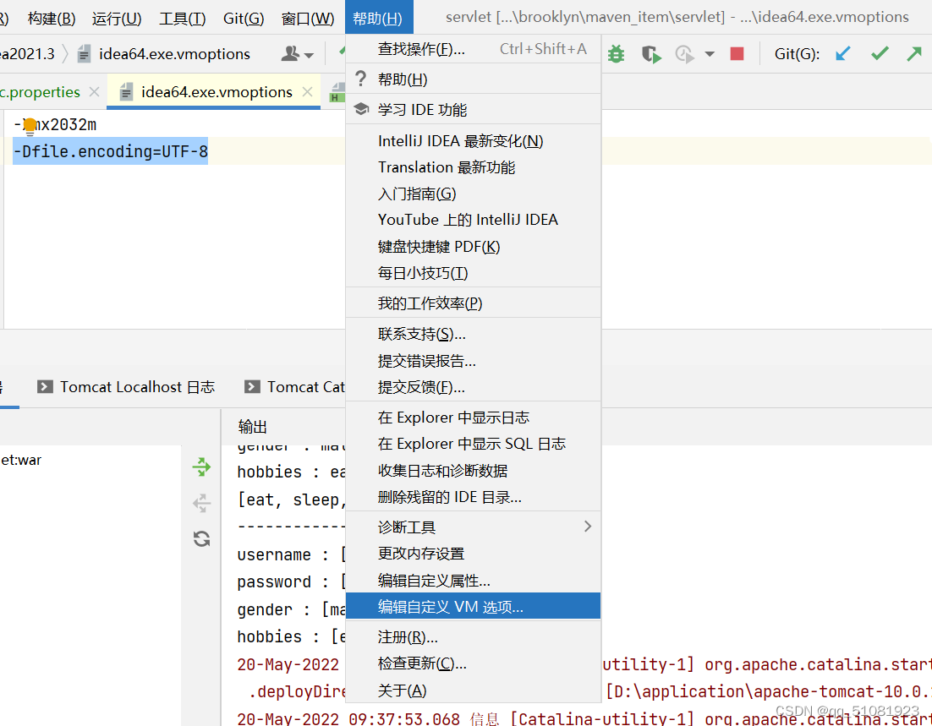Select 入门指南(G) menu item
This screenshot has width=932, height=726.
[x=473, y=194]
